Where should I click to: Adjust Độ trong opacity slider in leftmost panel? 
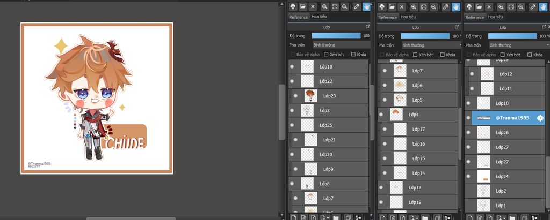pyautogui.click(x=336, y=36)
